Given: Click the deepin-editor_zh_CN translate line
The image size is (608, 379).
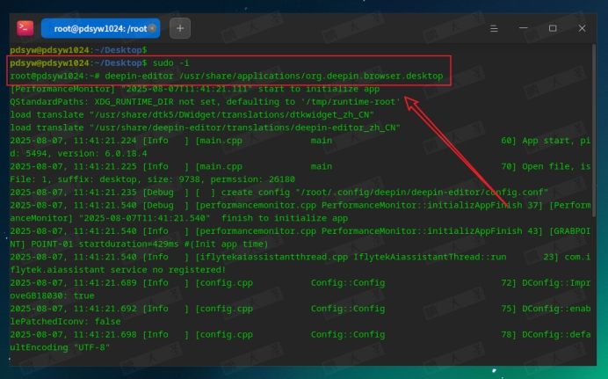Looking at the screenshot, I should [205, 128].
